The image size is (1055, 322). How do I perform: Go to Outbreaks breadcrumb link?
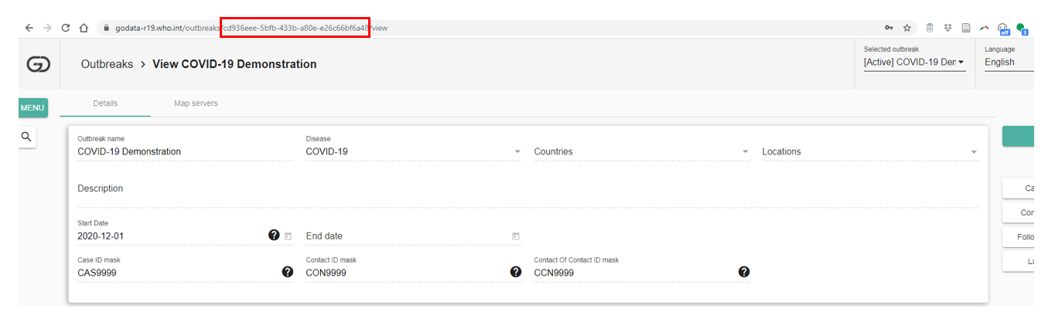pyautogui.click(x=107, y=64)
